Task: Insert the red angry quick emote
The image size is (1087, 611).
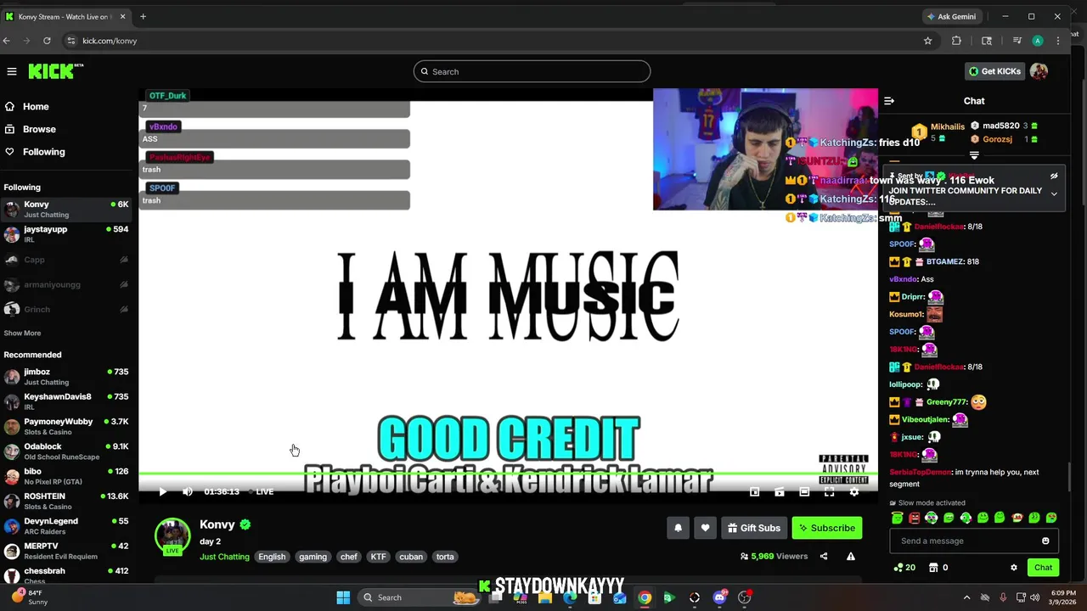Action: (x=915, y=518)
